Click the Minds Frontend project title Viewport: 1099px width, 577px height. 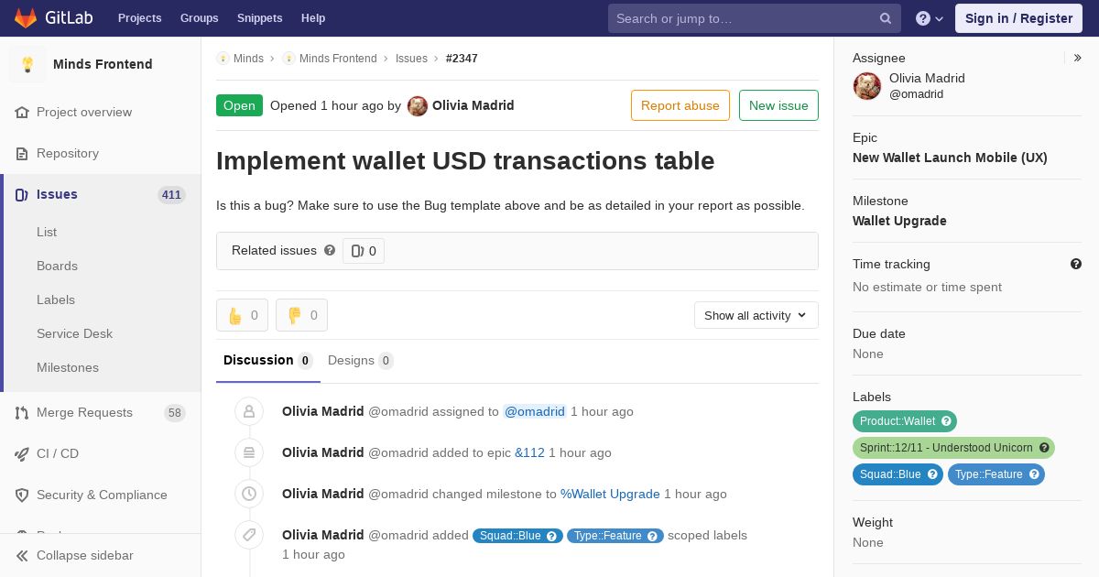pos(103,64)
